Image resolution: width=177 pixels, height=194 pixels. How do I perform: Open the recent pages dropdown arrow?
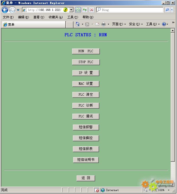coord(18,10)
